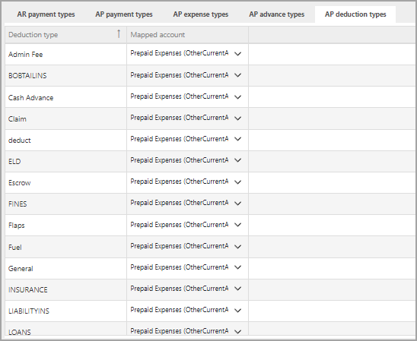This screenshot has width=417, height=341.
Task: Switch to the AR payment types tab
Action: coord(46,14)
